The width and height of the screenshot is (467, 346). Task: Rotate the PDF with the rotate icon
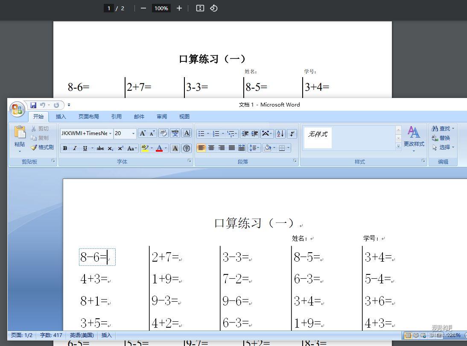[x=214, y=8]
